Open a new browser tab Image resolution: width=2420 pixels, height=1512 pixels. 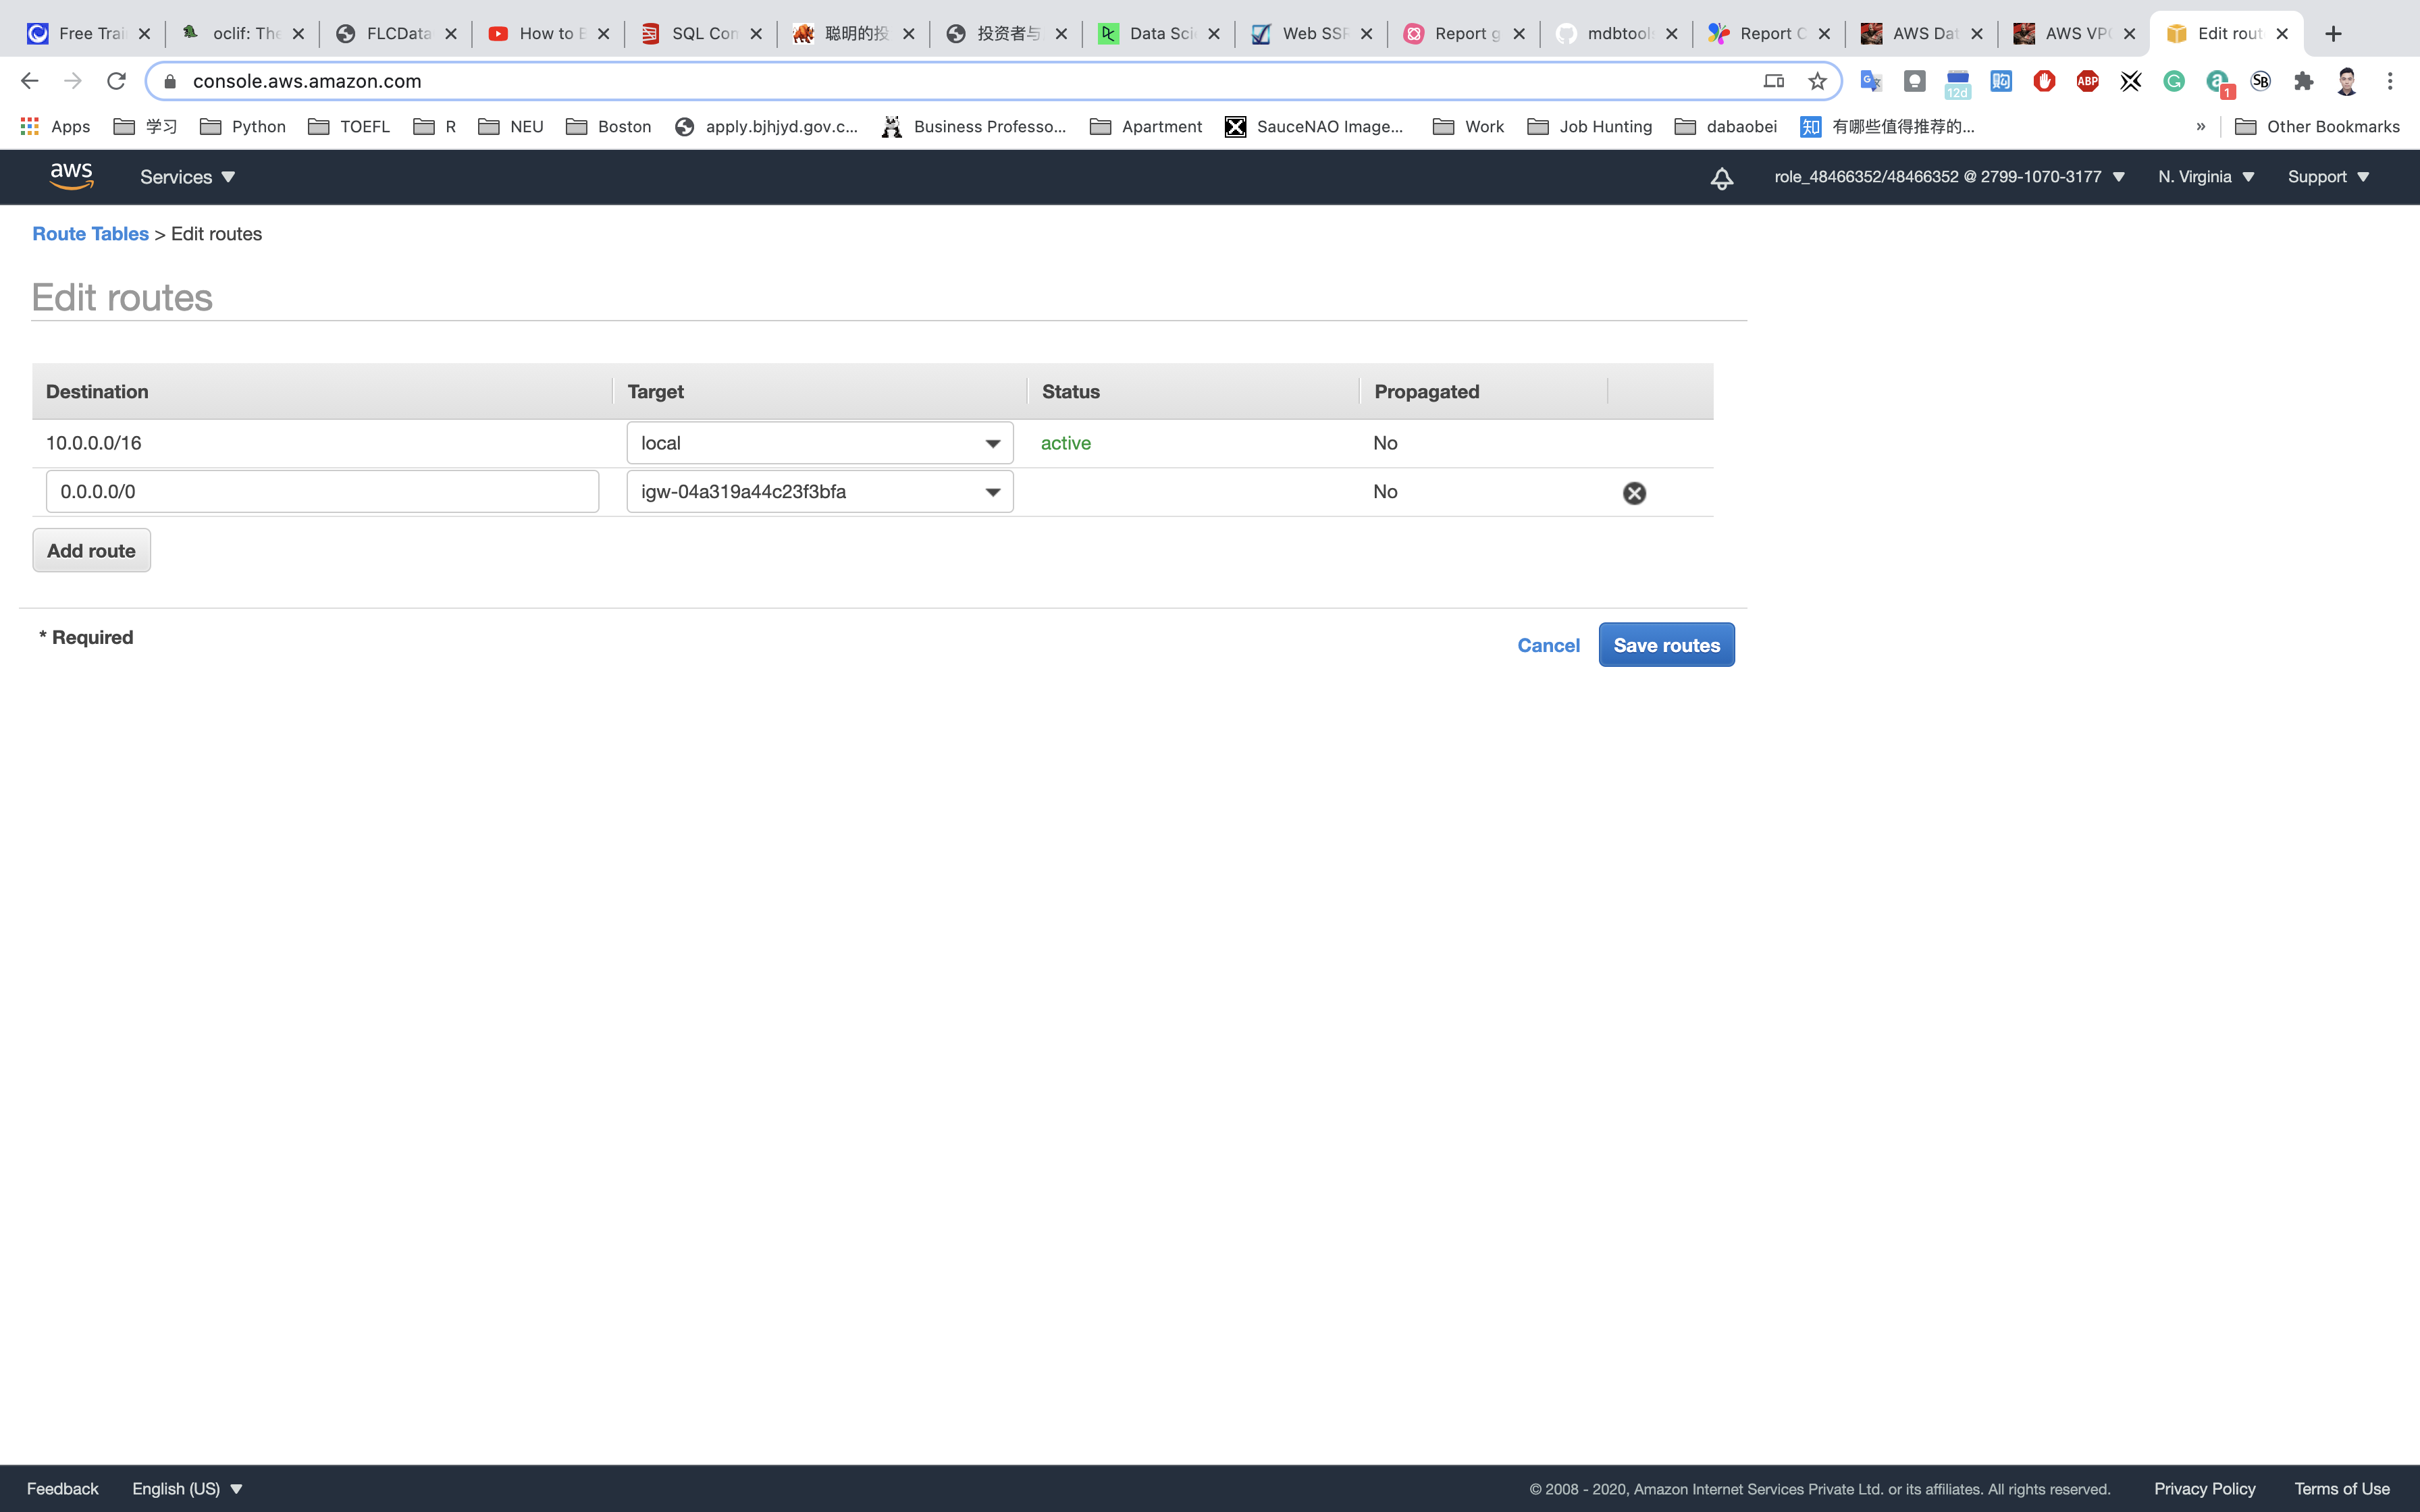point(2333,34)
